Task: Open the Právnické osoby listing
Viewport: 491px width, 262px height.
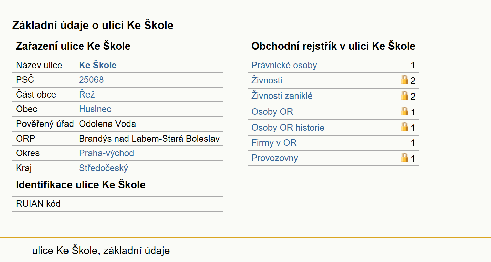Action: tap(284, 65)
